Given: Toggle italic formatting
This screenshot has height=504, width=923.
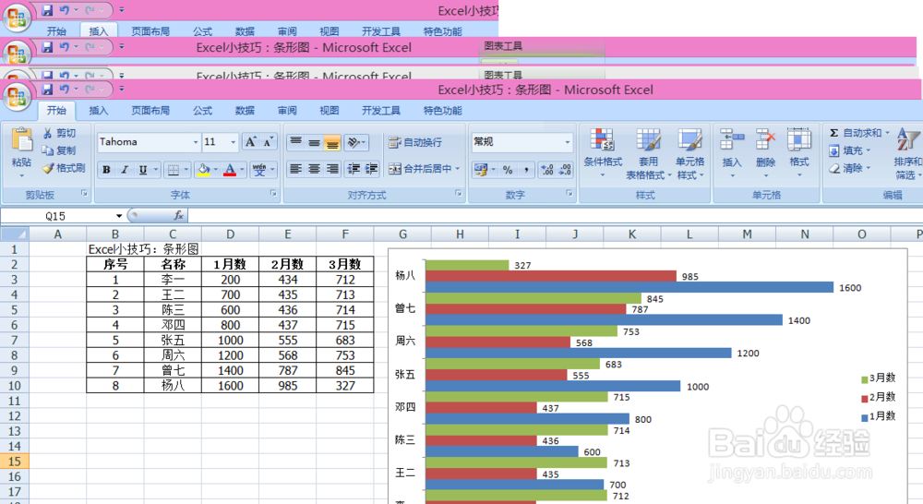Looking at the screenshot, I should [125, 170].
